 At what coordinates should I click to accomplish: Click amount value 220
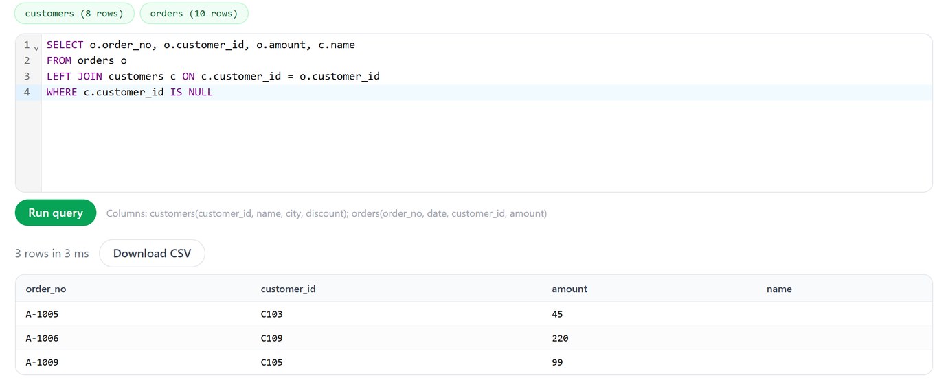(x=560, y=338)
